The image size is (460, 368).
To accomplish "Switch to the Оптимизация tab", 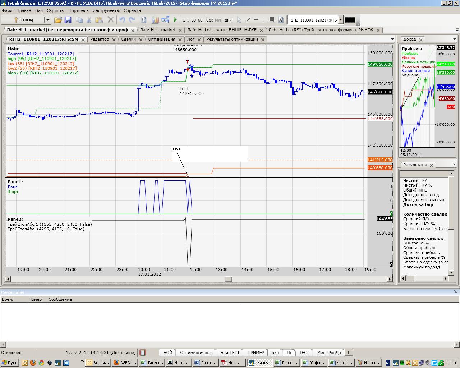I will 161,39.
